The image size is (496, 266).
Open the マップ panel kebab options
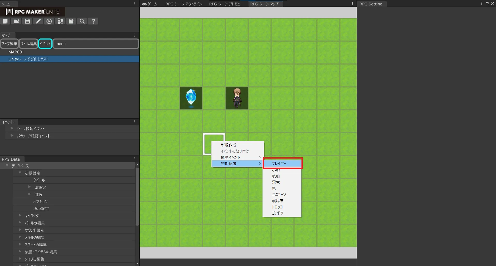point(135,35)
